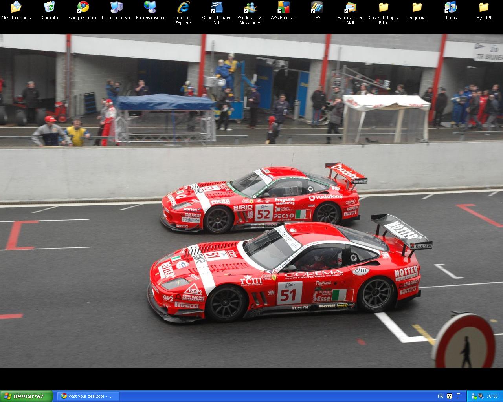Select the Cosas de Papi y Brian folder
The height and width of the screenshot is (402, 503).
pyautogui.click(x=384, y=13)
